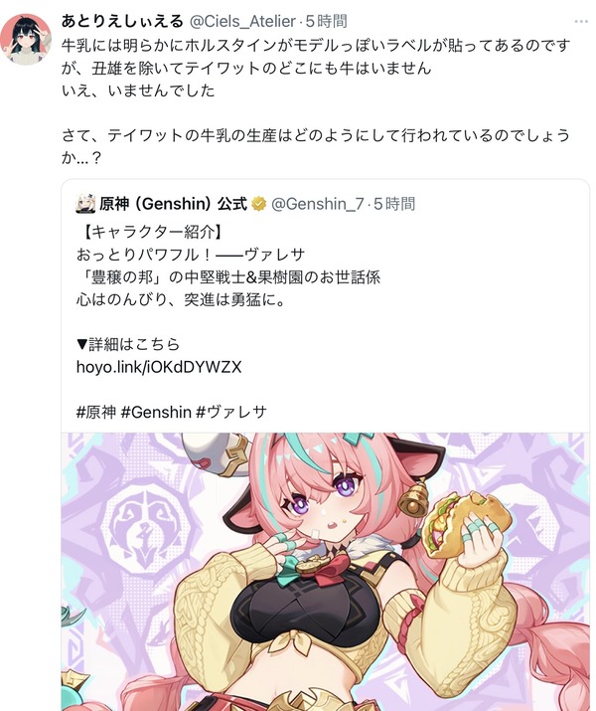The width and height of the screenshot is (596, 711).
Task: Click the @Genshin_7 handle
Action: 318,204
